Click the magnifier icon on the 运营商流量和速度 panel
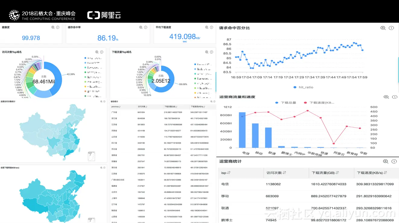 point(386,97)
